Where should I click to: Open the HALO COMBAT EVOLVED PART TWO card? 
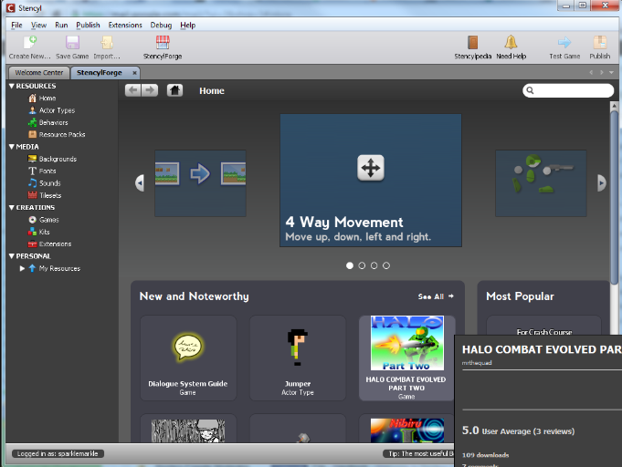[406, 358]
